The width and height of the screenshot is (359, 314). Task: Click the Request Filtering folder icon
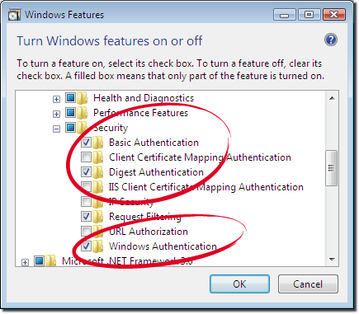point(97,217)
